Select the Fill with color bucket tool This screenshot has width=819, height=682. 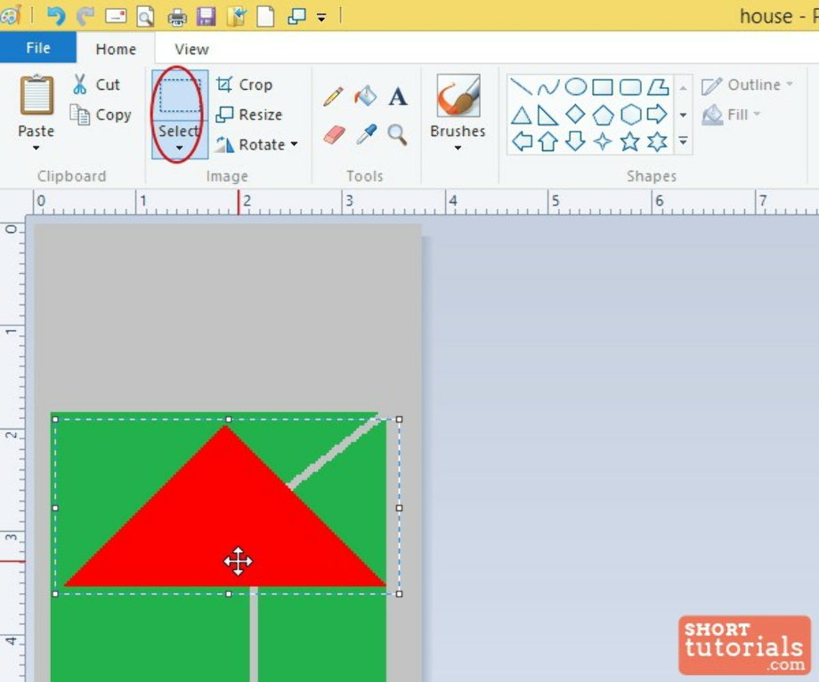point(366,96)
